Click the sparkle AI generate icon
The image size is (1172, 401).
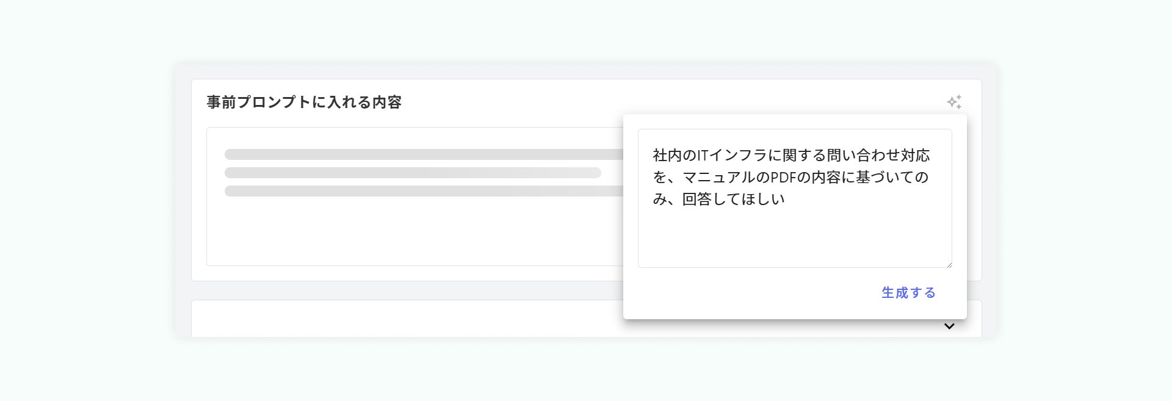pos(953,102)
